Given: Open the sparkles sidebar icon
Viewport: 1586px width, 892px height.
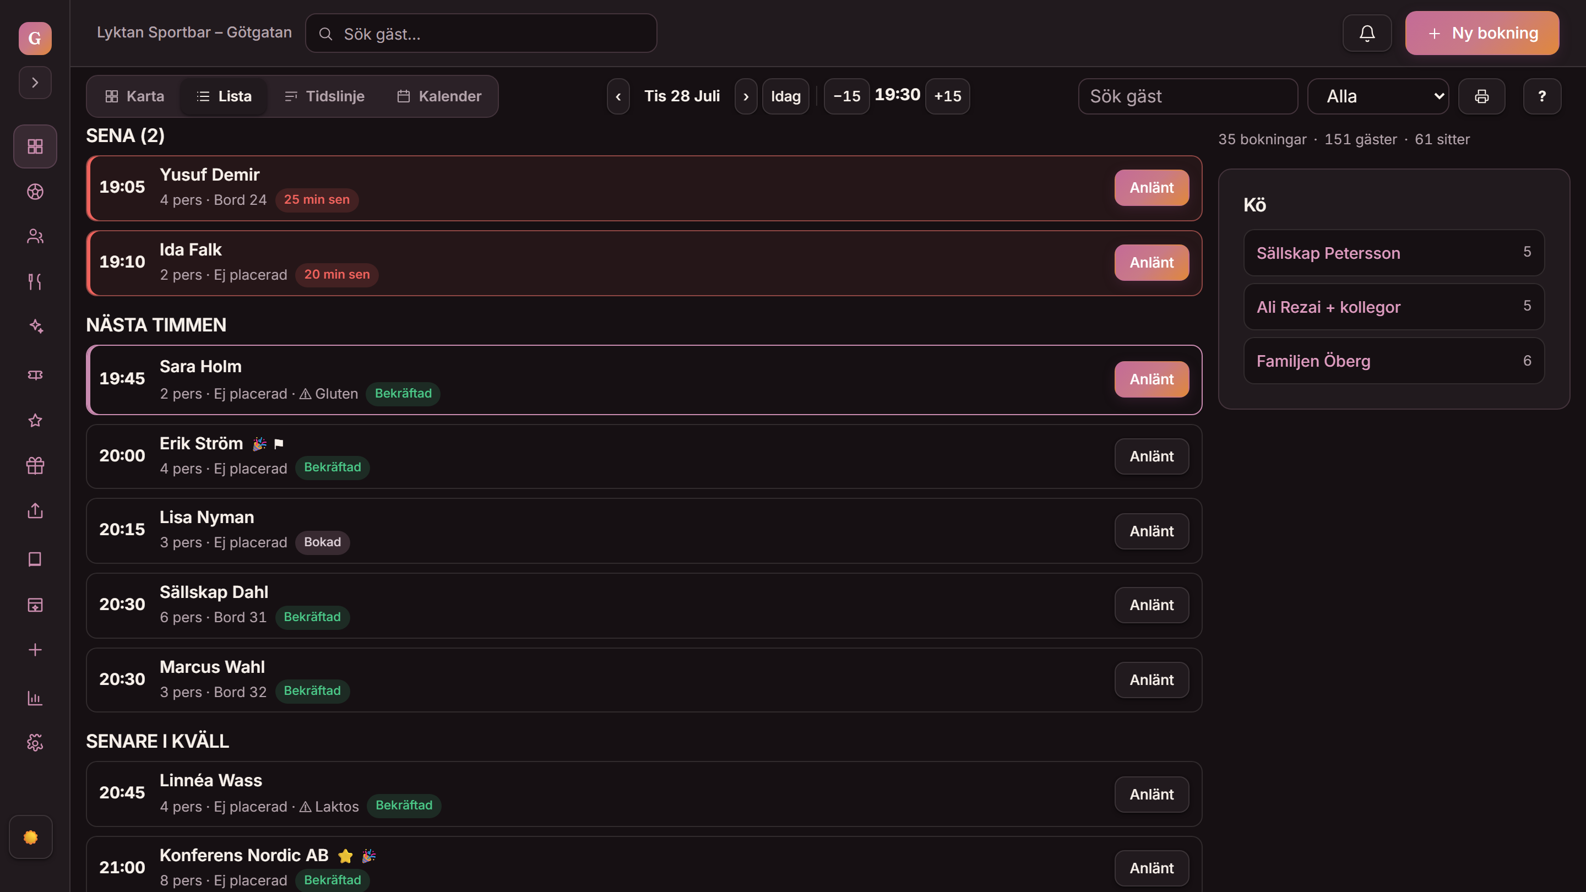Looking at the screenshot, I should [x=35, y=327].
